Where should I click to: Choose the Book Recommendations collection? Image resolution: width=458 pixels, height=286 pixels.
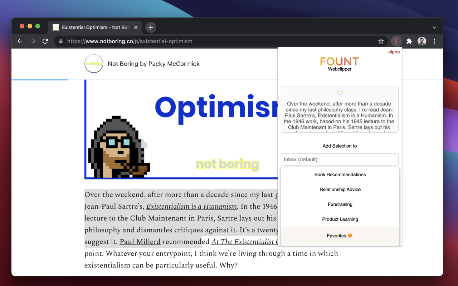pos(340,174)
